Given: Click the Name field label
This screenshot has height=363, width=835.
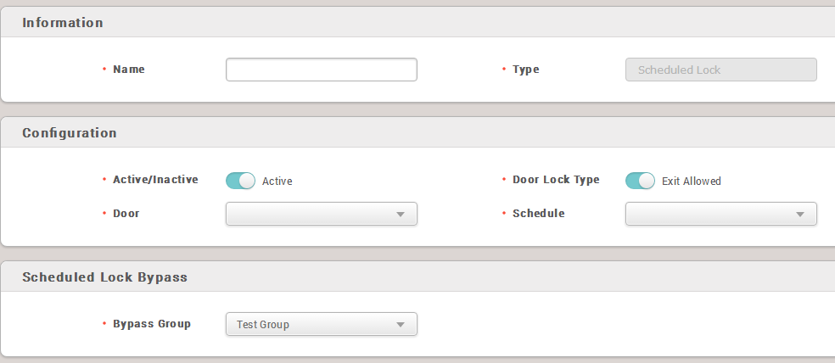Looking at the screenshot, I should (x=129, y=70).
